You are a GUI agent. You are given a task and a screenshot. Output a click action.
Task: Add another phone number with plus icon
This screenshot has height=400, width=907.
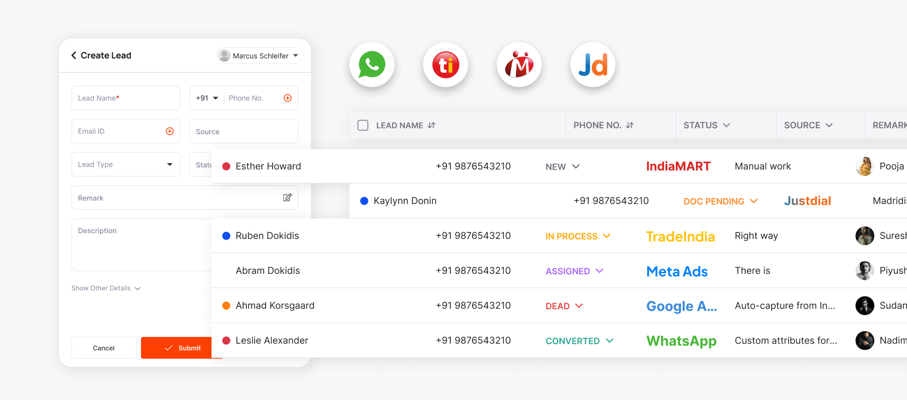(288, 98)
